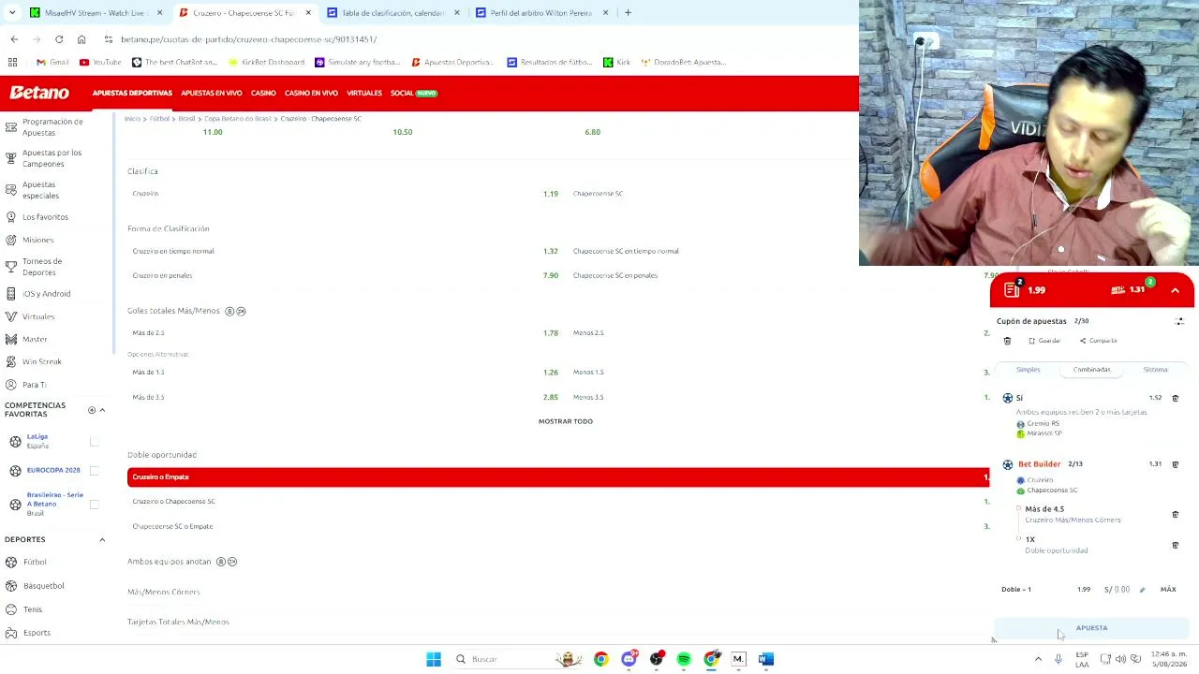Reload the page with the refresh icon
The width and height of the screenshot is (1199, 674).
click(59, 39)
